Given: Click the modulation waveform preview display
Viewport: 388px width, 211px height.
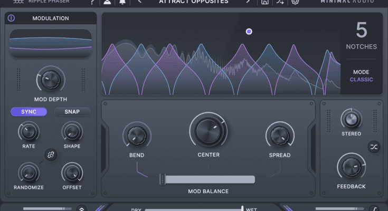Looking at the screenshot, I should pos(51,43).
